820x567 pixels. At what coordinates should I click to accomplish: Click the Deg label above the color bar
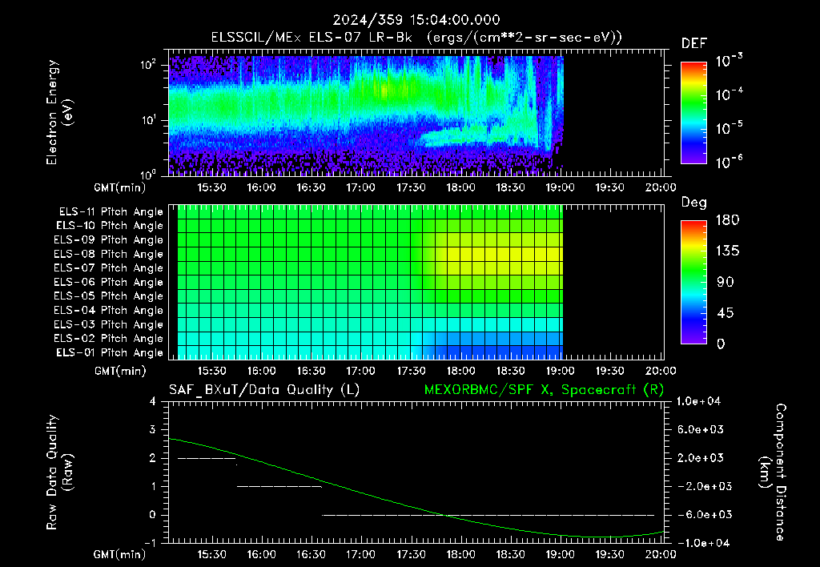[694, 203]
